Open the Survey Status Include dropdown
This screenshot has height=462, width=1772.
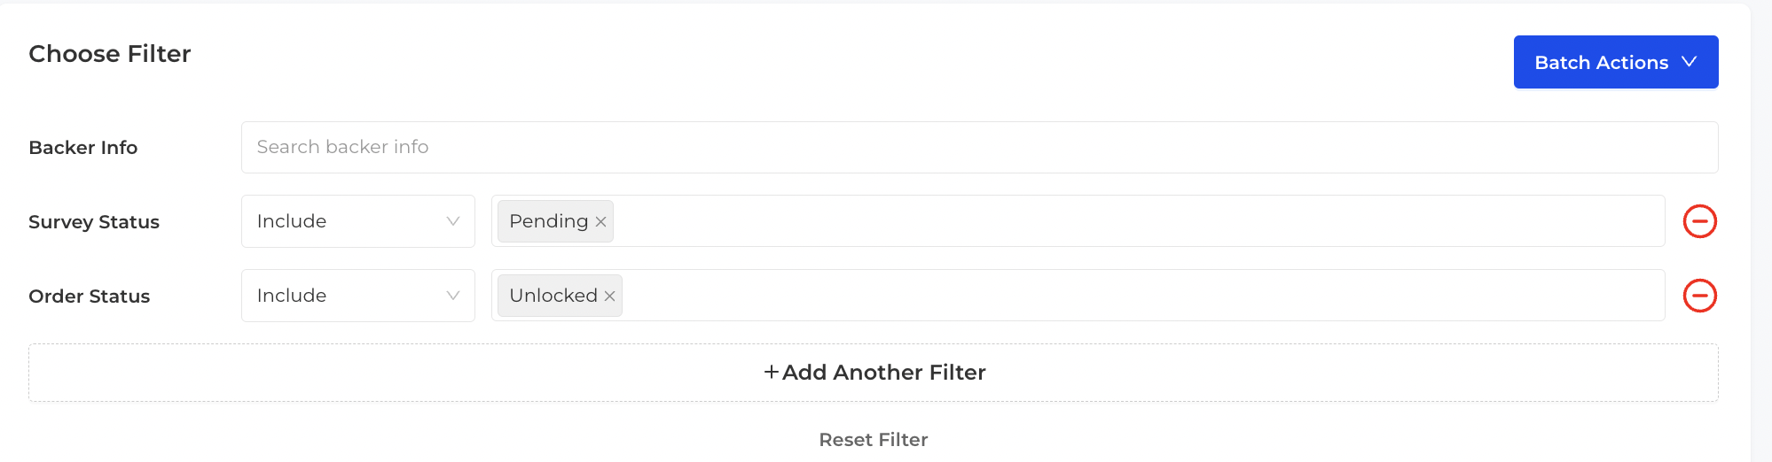pyautogui.click(x=358, y=221)
